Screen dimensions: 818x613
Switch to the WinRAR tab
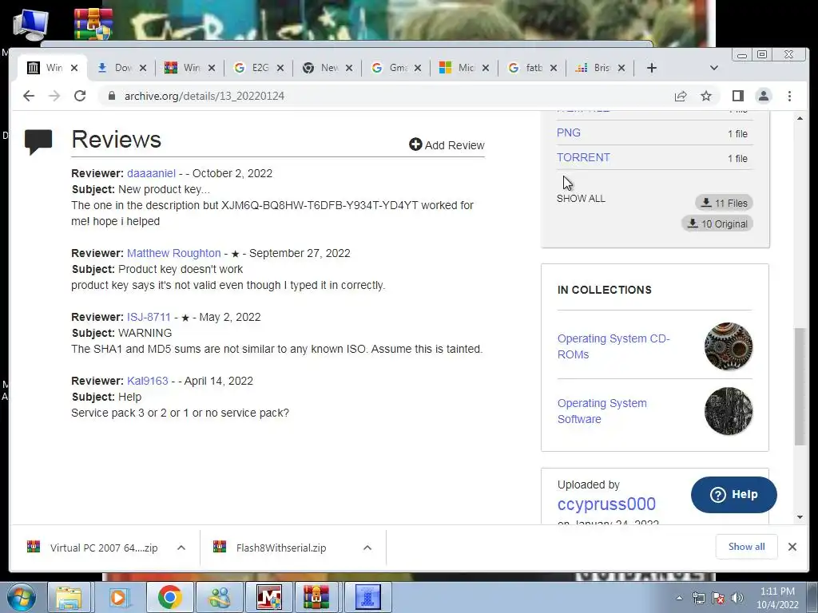(x=184, y=68)
